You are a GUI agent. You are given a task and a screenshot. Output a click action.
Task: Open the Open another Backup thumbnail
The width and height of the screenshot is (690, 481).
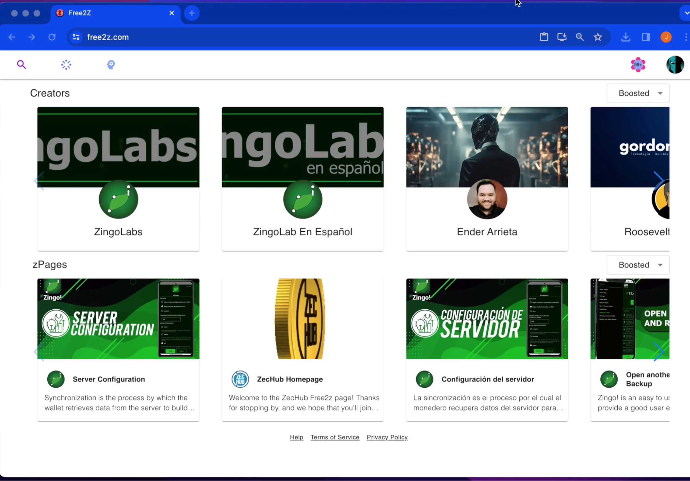630,319
